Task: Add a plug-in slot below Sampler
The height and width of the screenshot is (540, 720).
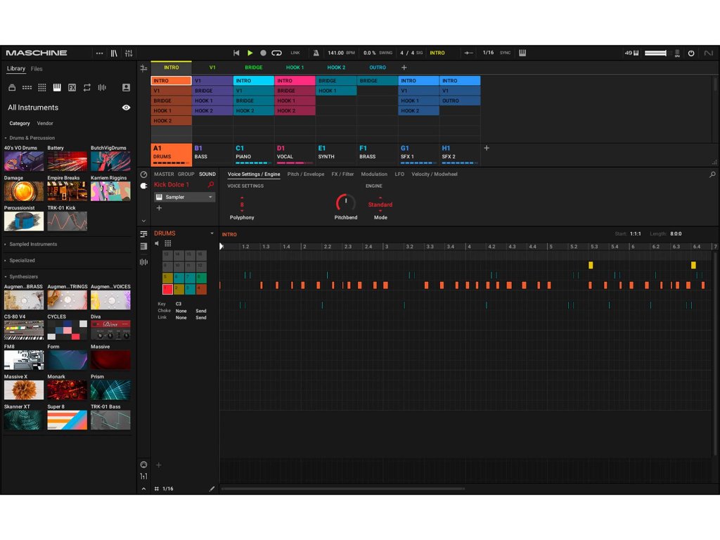Action: [x=159, y=208]
